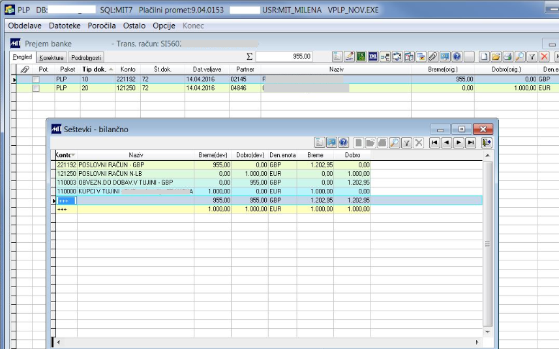Open the Poročila menu
The height and width of the screenshot is (349, 559).
(102, 25)
